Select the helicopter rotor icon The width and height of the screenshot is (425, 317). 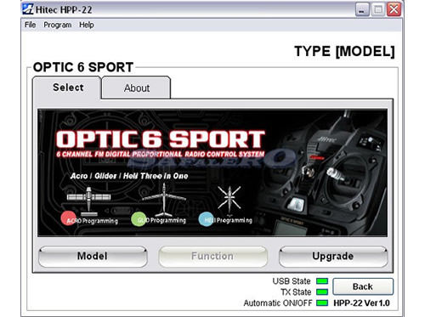(229, 198)
